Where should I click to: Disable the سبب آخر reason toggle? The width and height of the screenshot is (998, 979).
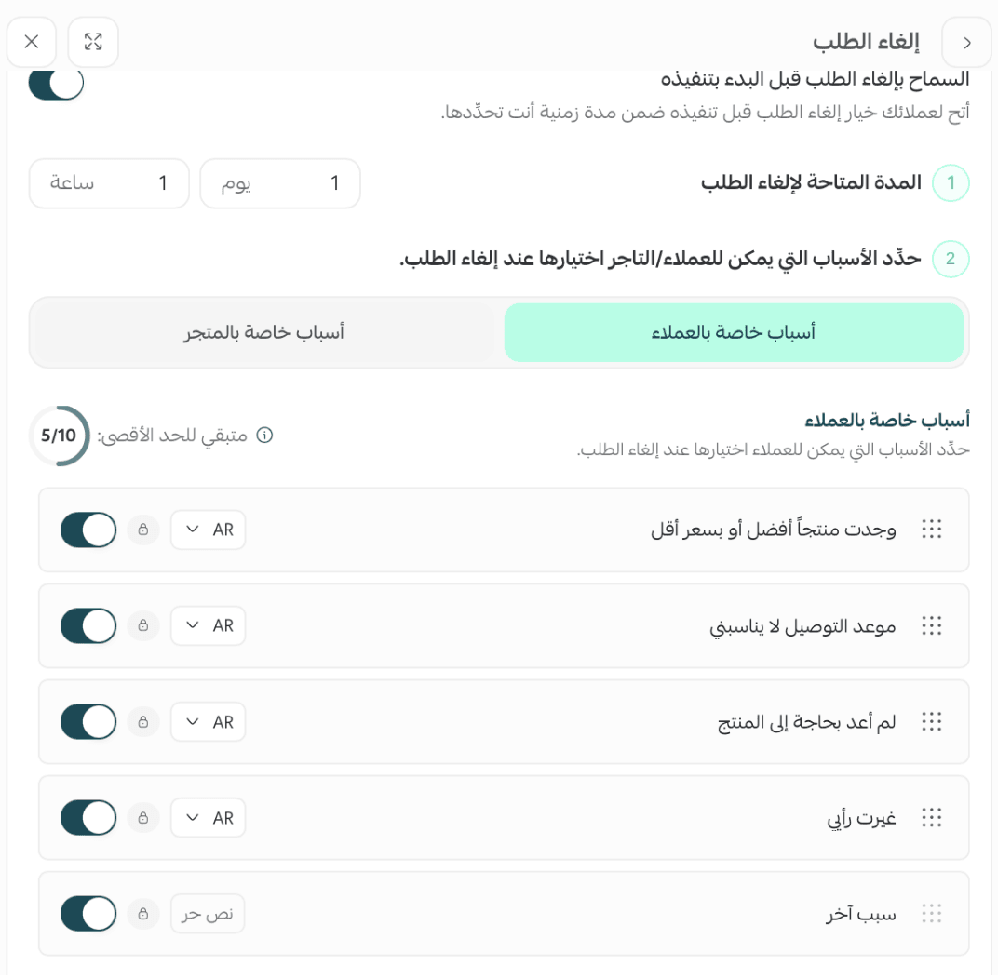click(x=88, y=914)
